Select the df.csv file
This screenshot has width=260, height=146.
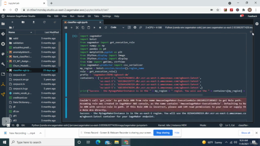pyautogui.click(x=32, y=112)
